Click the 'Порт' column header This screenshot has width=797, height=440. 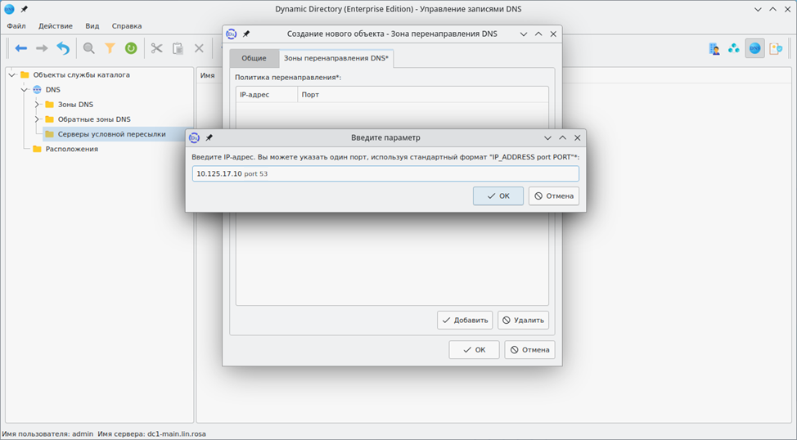click(x=423, y=95)
